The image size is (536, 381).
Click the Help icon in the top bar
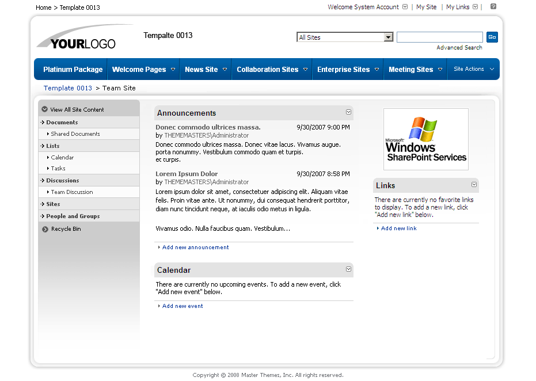coord(493,7)
